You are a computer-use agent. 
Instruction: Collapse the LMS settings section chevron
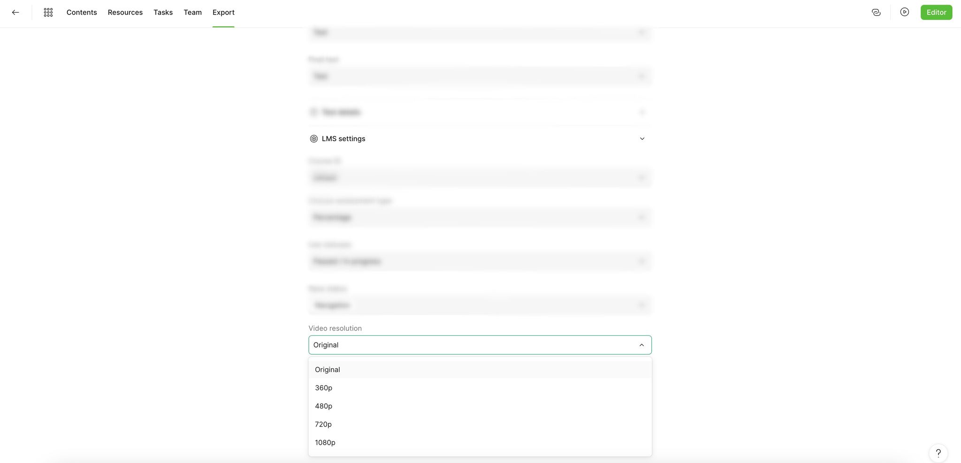click(x=642, y=139)
